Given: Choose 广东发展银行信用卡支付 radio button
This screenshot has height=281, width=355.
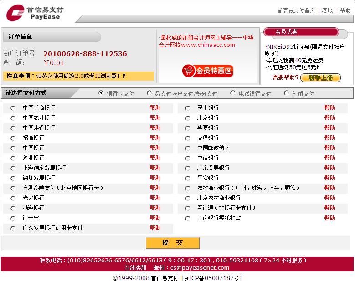Looking at the screenshot, I should [x=13, y=229].
